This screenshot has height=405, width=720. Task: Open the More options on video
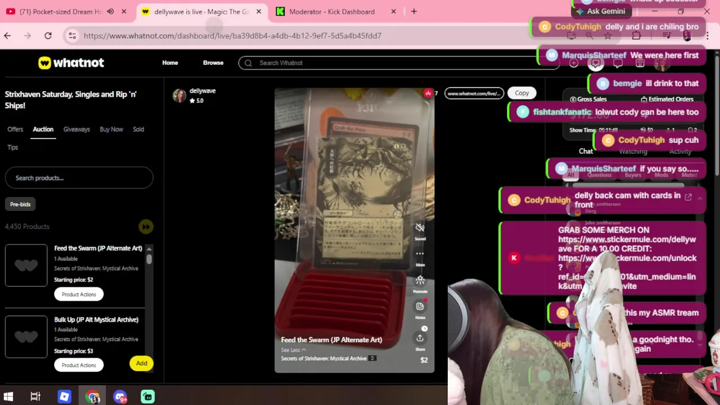(x=420, y=254)
